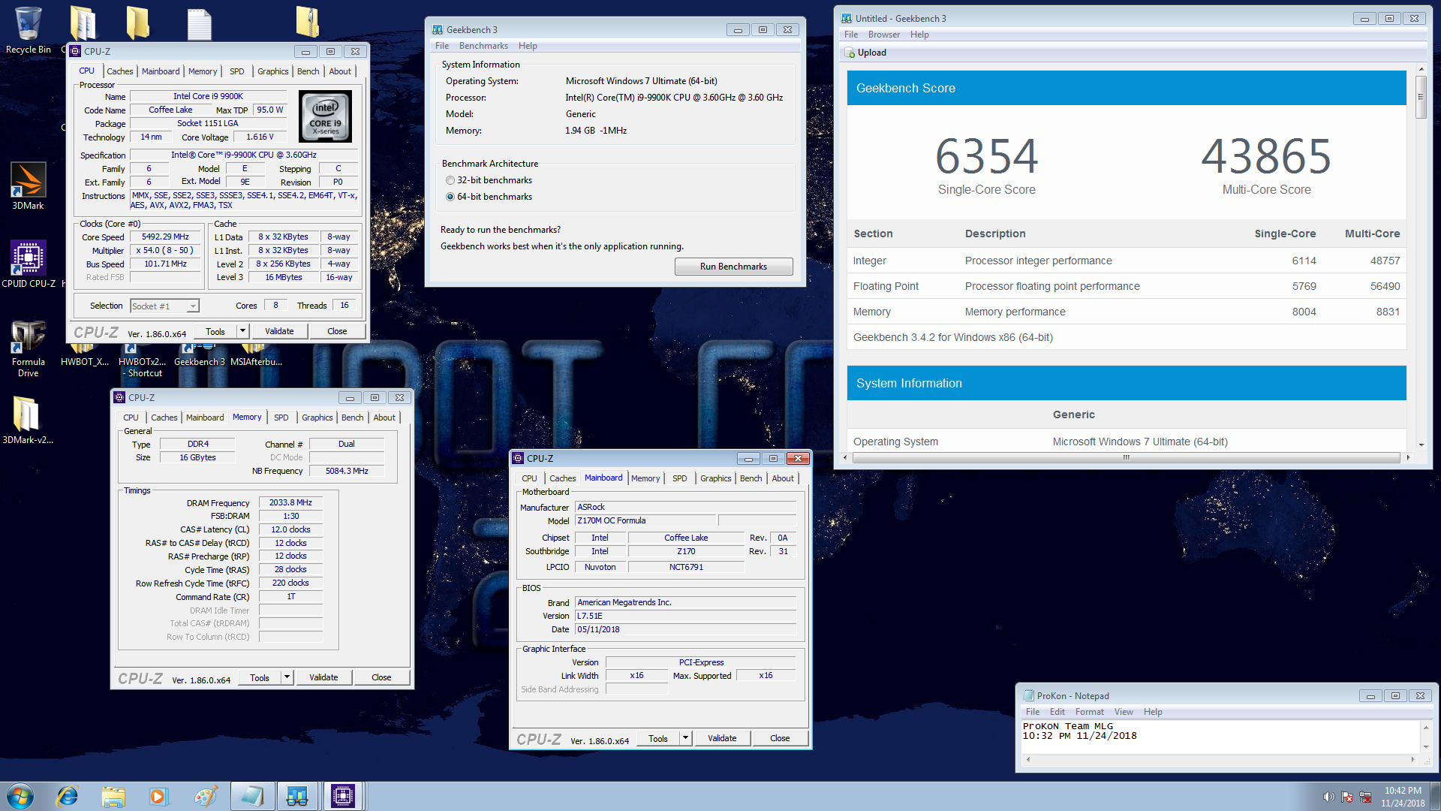Screen dimensions: 1441x811
Task: Click Close button in CPU-Z Mainboard window
Action: coord(780,738)
